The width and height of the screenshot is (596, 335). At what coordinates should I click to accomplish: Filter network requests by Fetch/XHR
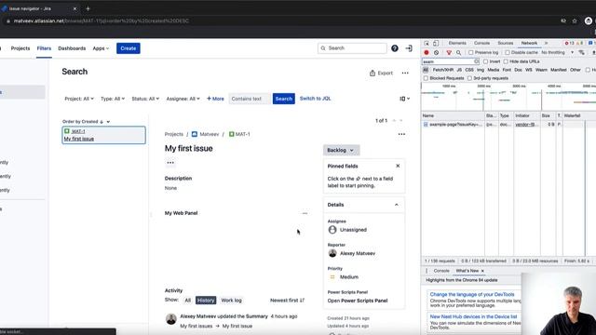pos(443,70)
